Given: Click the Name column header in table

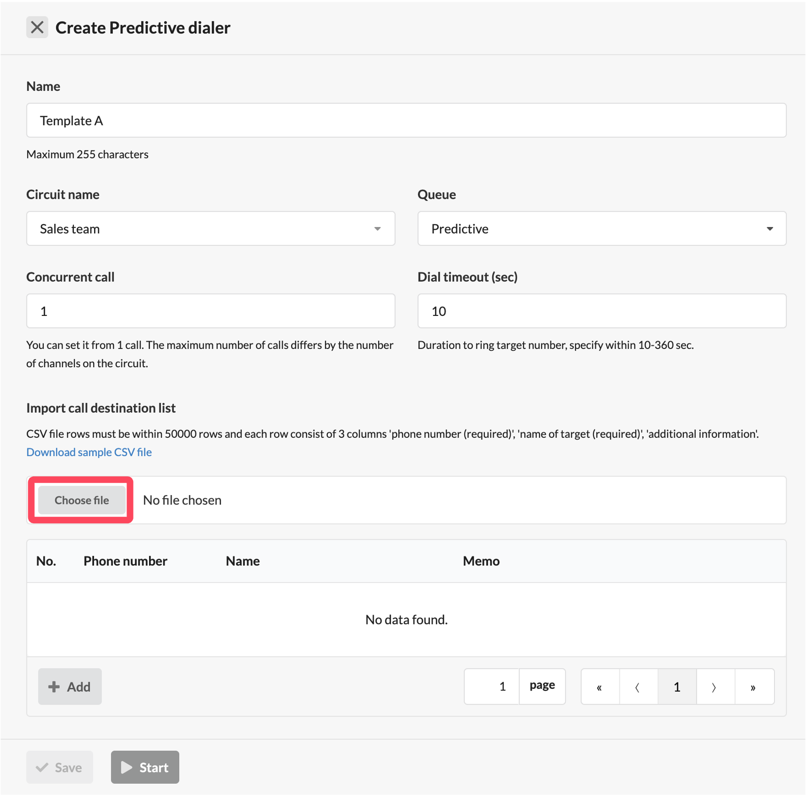Looking at the screenshot, I should 243,561.
